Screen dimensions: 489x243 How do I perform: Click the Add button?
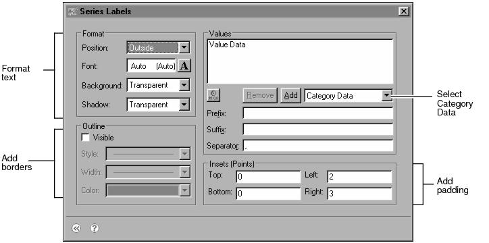[290, 95]
